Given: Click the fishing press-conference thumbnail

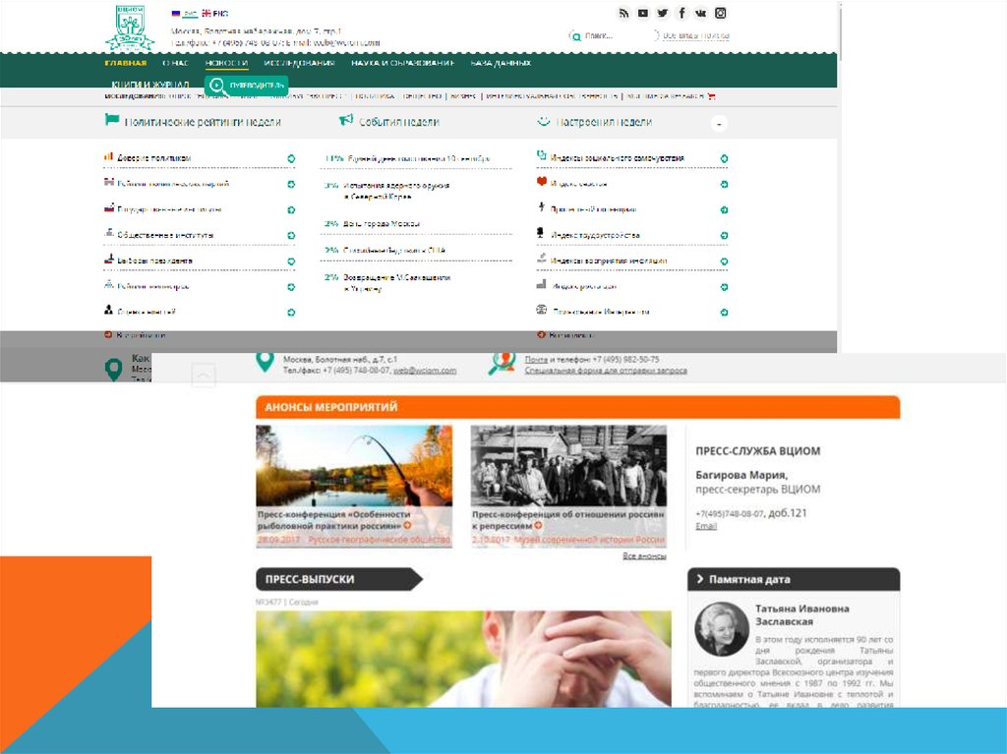Looking at the screenshot, I should [x=354, y=466].
